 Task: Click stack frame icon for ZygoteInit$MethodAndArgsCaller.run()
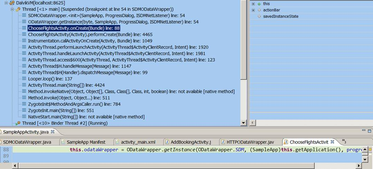(24, 104)
